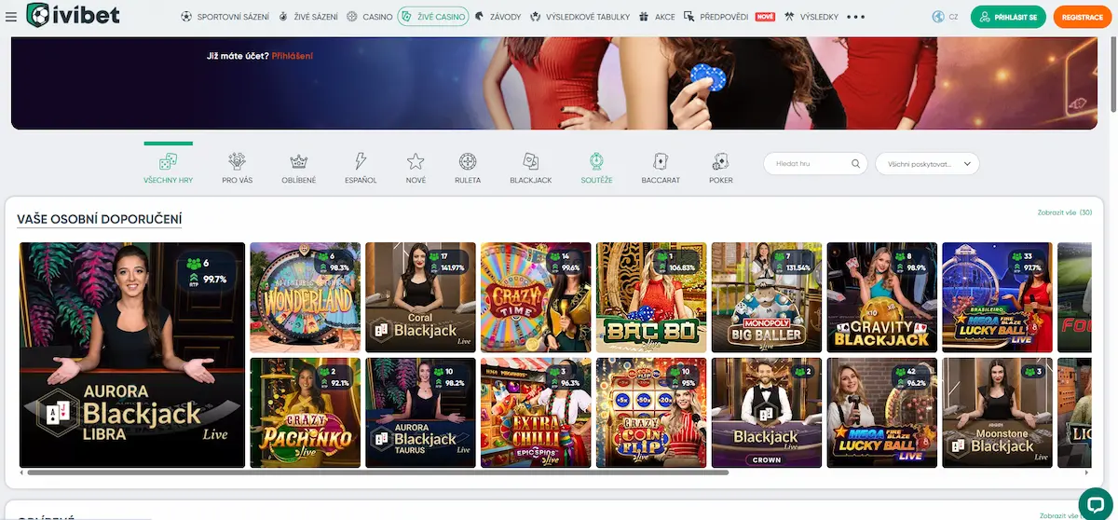The width and height of the screenshot is (1118, 520).
Task: Open Brasileiro Mega Lucky Ball game
Action: coord(997,297)
